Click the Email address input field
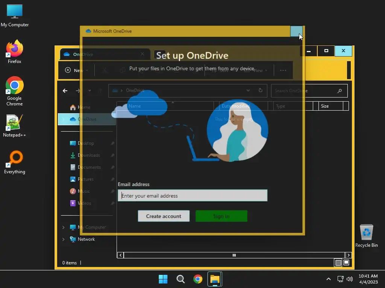The height and width of the screenshot is (288, 385). 192,195
